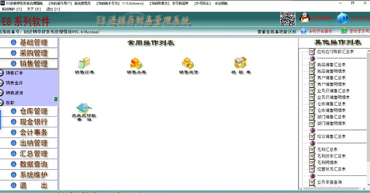Open the 系统维护 module in the sidebar
The image size is (370, 193).
coord(29,175)
